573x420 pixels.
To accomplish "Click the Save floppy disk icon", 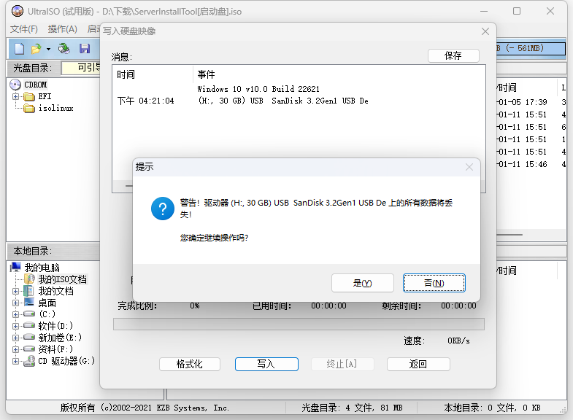I will click(x=85, y=49).
